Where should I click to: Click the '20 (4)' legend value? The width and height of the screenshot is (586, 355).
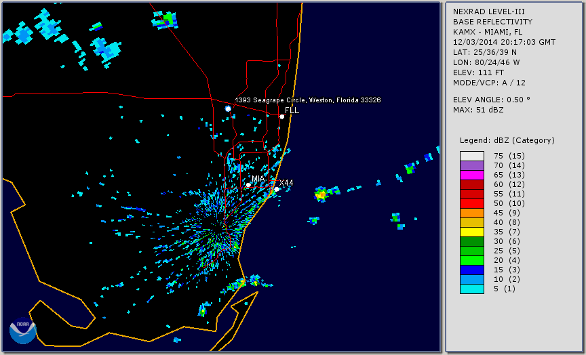507,261
